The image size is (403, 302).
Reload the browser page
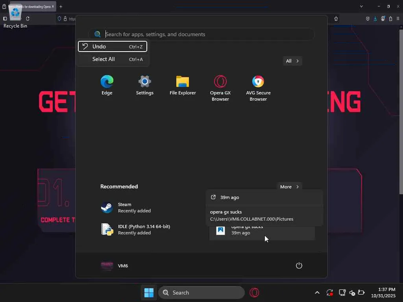pyautogui.click(x=28, y=18)
